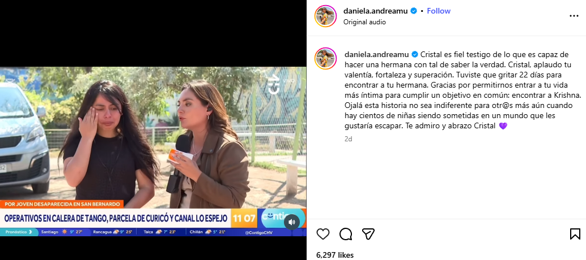Open daniela.andreamu username in header

click(x=376, y=11)
